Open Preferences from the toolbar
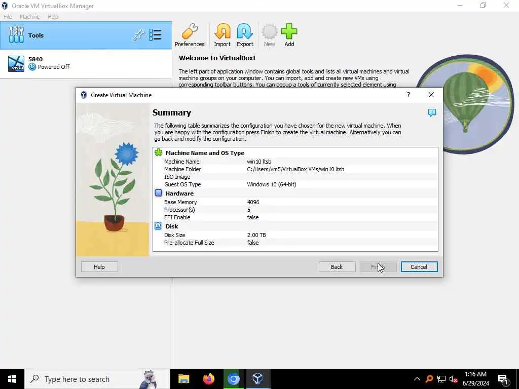 click(190, 35)
